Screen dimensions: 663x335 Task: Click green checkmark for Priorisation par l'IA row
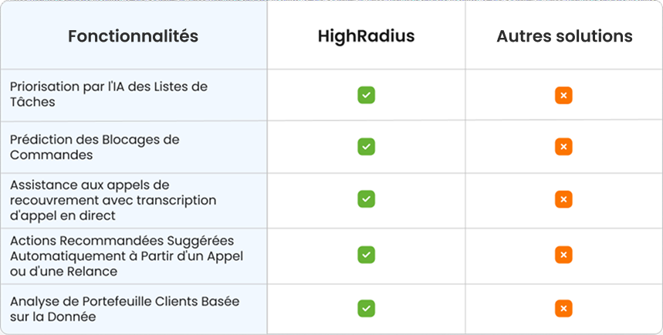[366, 95]
